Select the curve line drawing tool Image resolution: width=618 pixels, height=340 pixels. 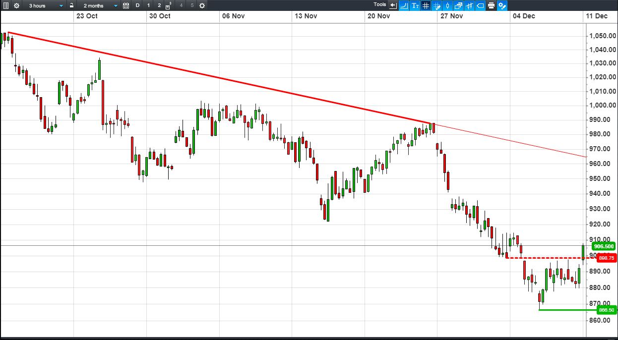(404, 5)
